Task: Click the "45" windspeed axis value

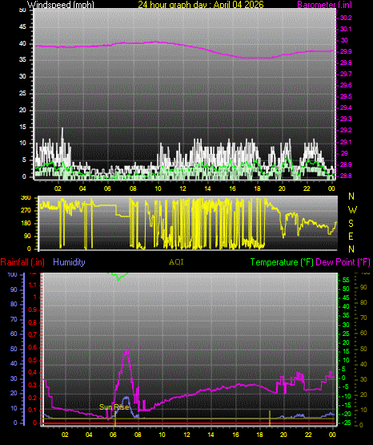Action: pyautogui.click(x=22, y=27)
